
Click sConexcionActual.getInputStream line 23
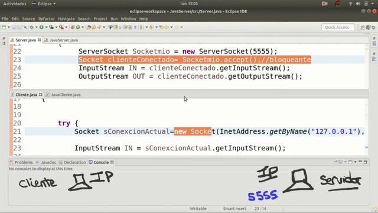click(180, 148)
